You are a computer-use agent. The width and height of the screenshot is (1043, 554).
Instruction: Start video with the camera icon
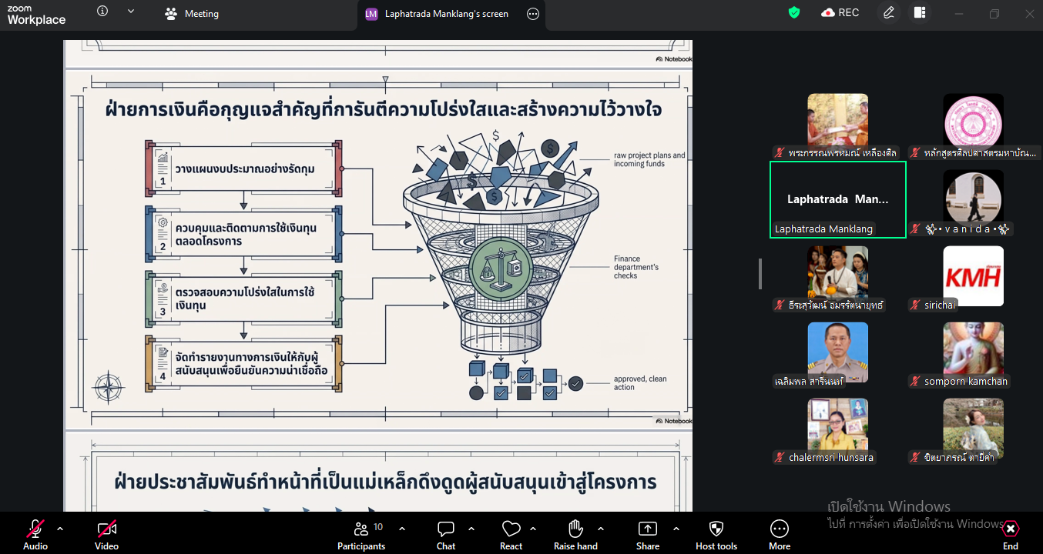tap(106, 528)
